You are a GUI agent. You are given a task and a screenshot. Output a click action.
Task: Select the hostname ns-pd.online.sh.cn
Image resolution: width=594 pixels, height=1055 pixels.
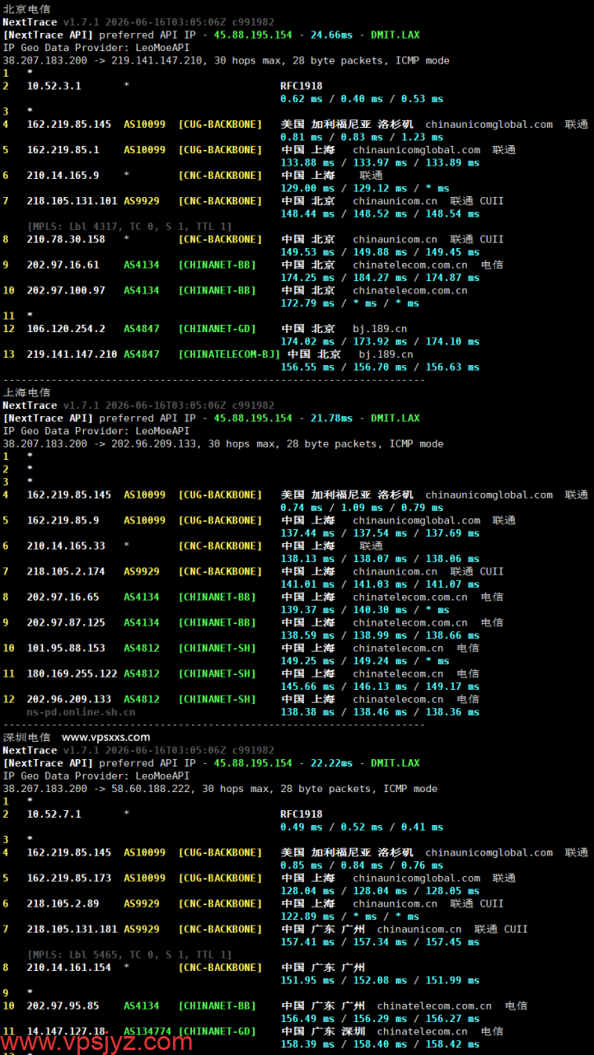(x=82, y=711)
